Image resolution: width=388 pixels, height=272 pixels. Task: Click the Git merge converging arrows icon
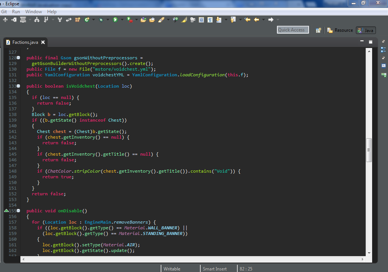coord(60,20)
